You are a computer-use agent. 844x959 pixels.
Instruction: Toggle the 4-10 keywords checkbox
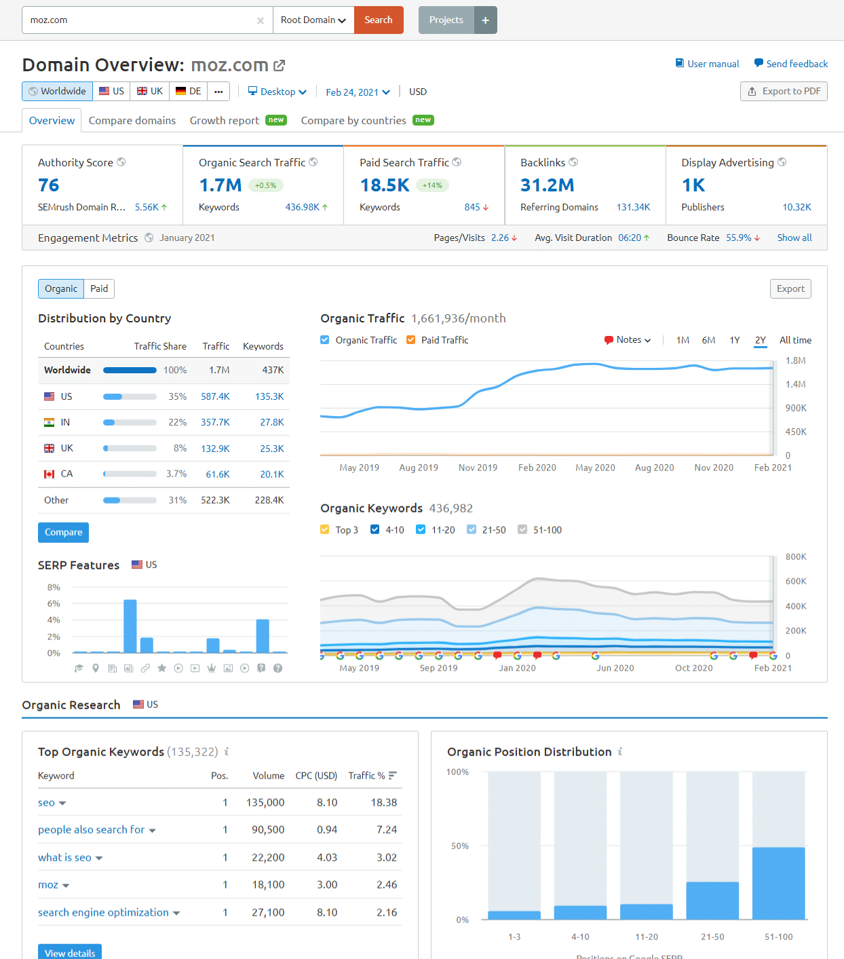click(375, 529)
